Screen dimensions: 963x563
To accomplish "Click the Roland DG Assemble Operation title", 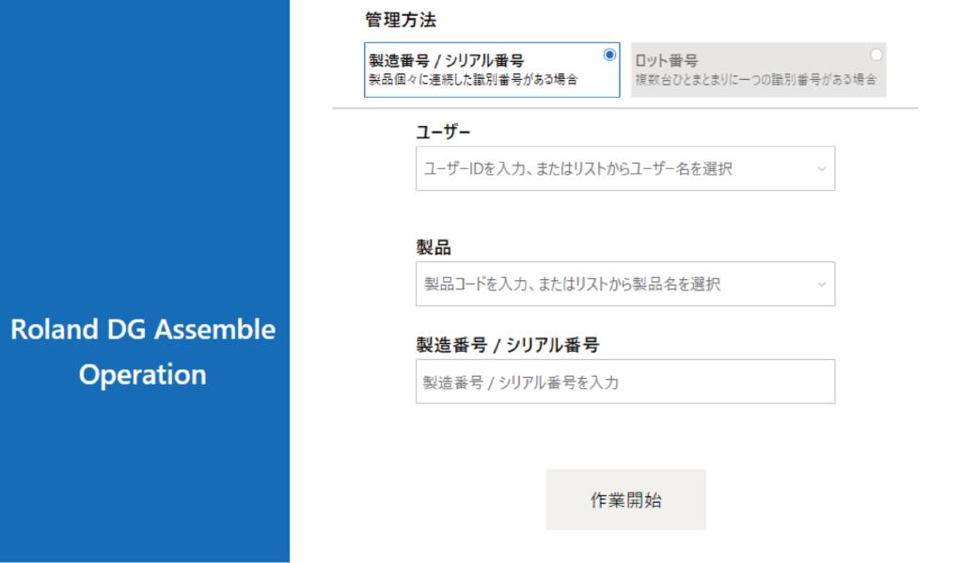I will point(143,352).
